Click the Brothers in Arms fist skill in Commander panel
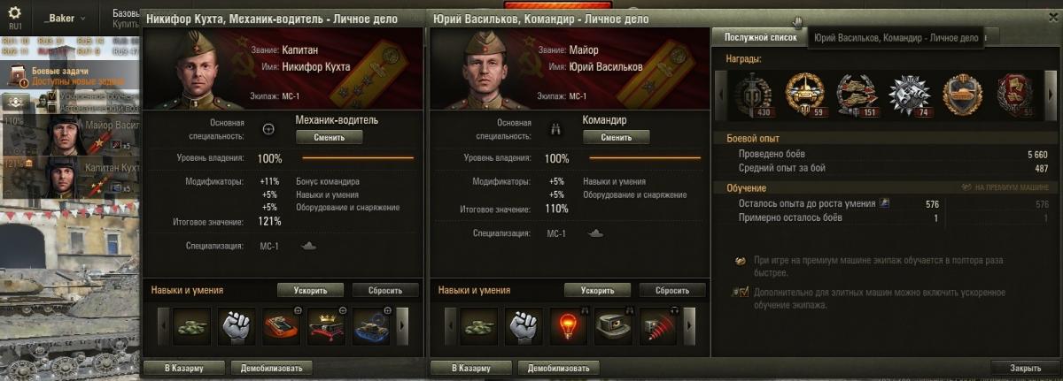 click(x=524, y=326)
